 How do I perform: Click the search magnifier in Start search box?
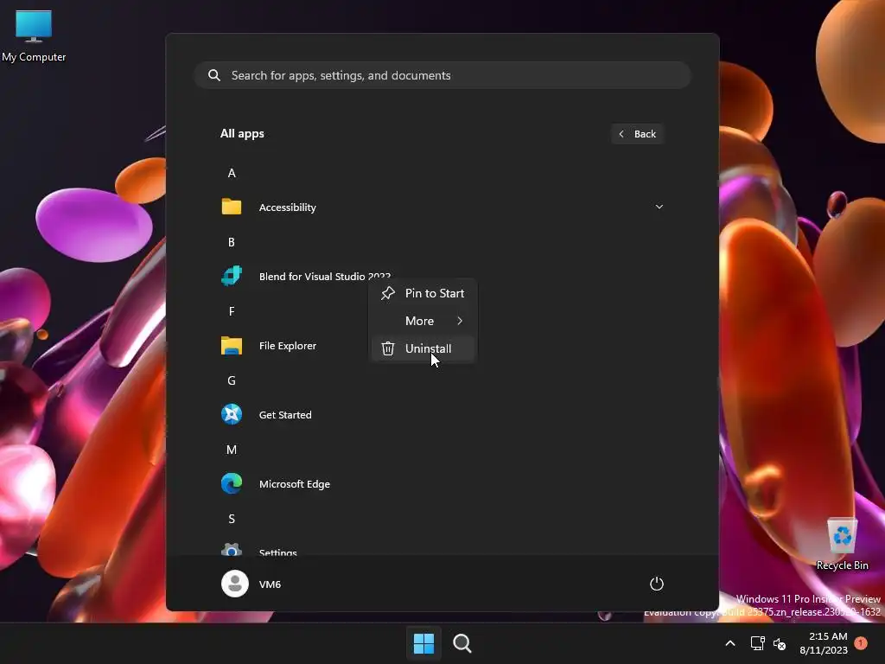pyautogui.click(x=214, y=75)
